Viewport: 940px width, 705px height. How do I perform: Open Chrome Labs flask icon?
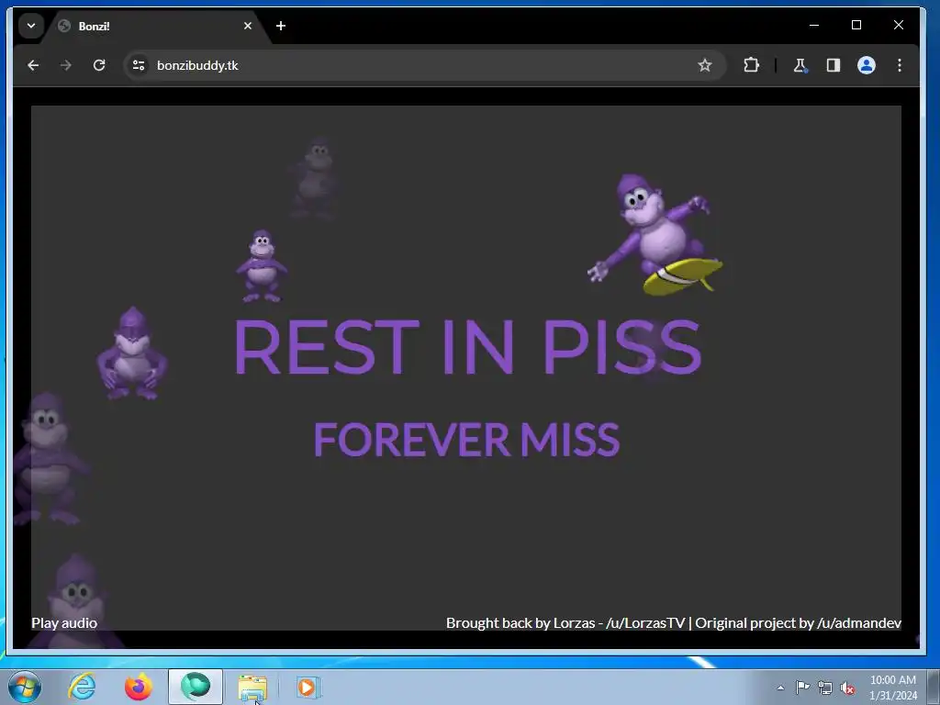tap(800, 65)
